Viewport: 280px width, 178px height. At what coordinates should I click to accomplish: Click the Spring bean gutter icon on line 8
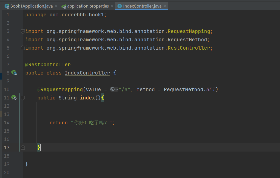click(x=14, y=73)
